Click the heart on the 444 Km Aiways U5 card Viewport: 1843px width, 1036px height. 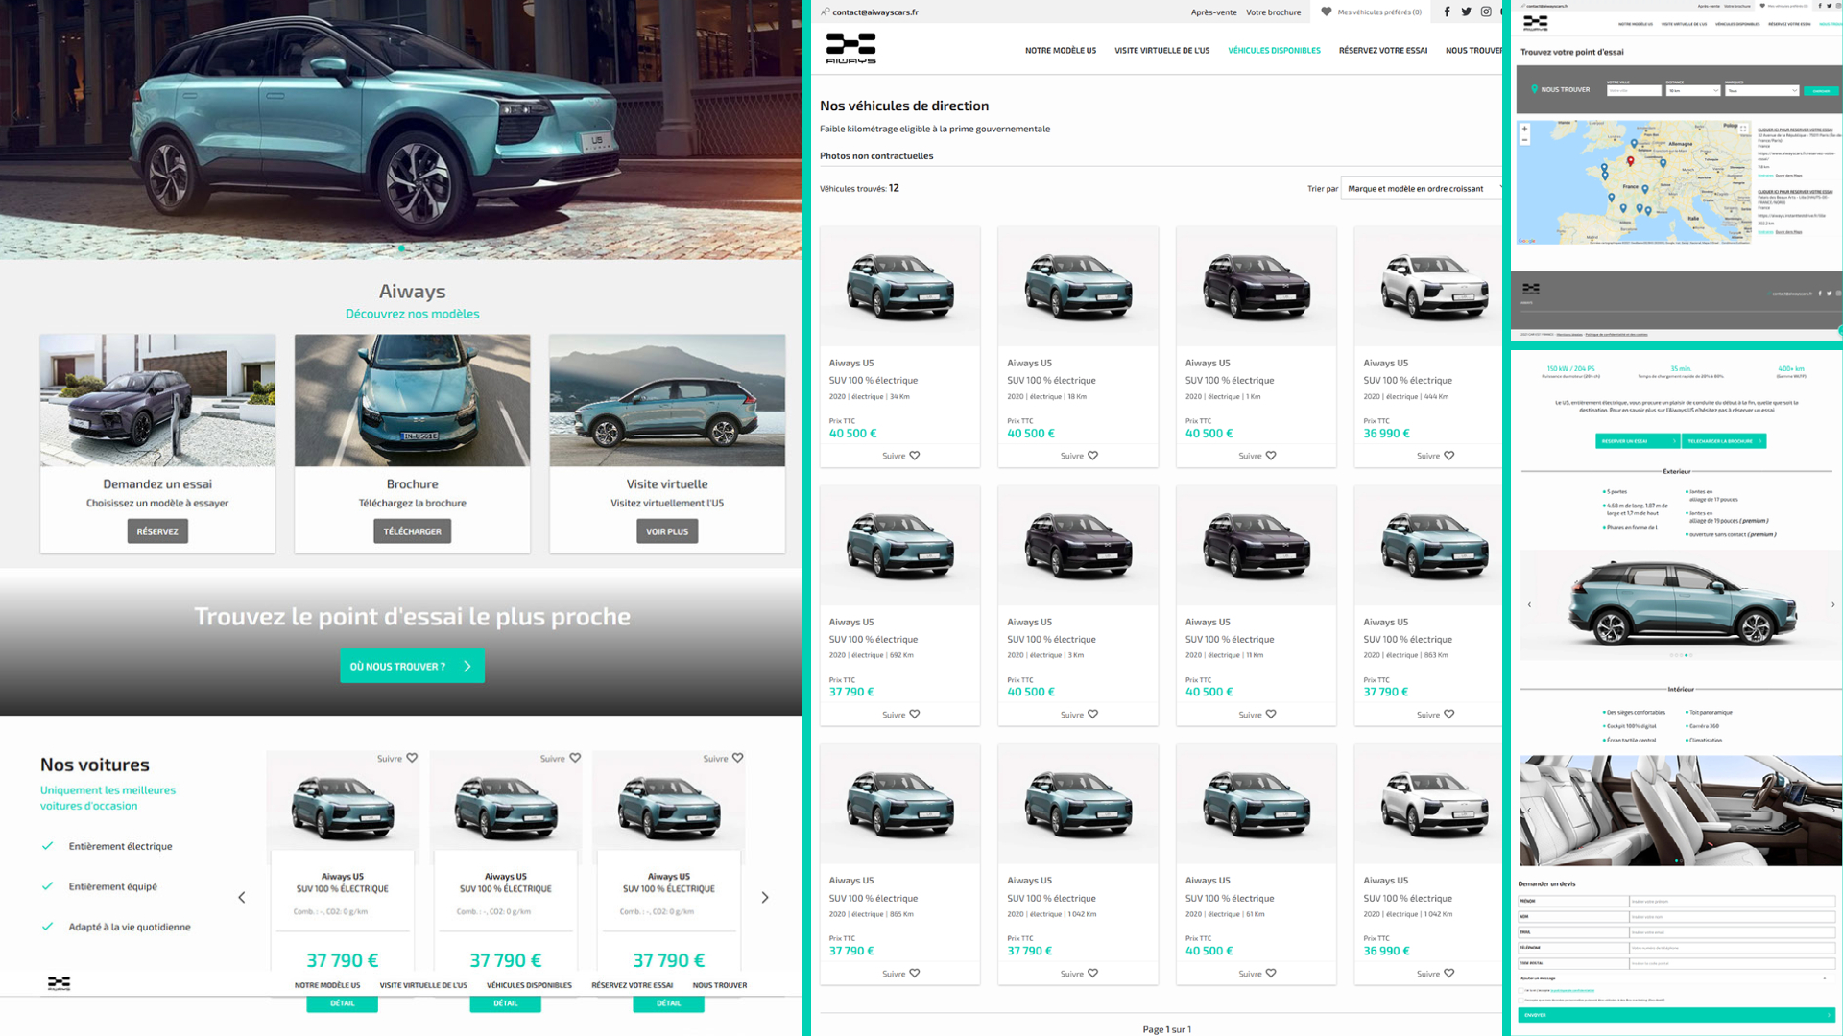1449,456
